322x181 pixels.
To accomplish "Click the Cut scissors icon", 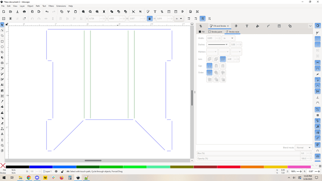I will [69, 12].
